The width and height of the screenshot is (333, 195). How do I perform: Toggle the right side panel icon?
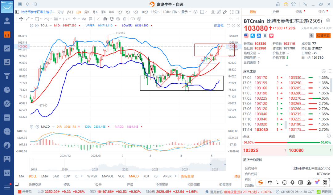[238, 12]
